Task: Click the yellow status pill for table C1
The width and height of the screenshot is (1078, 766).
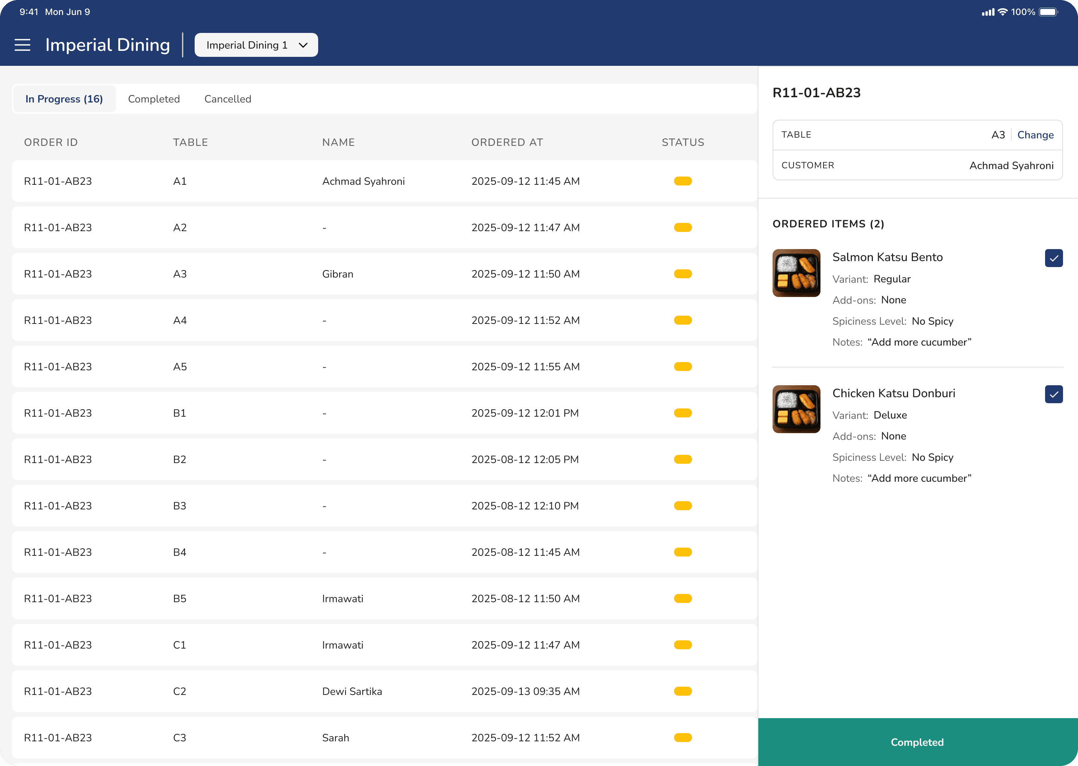Action: [x=682, y=645]
